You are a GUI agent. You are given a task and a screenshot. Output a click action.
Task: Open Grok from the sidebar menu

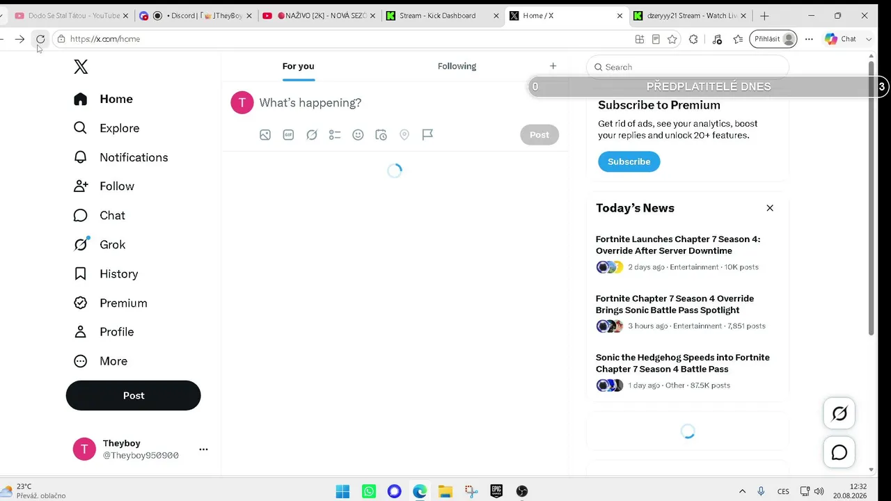pos(100,245)
